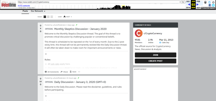This screenshot has height=101, width=216.
Task: Click the OFFICIAL flair on Skeptics post
Action: pos(49,29)
